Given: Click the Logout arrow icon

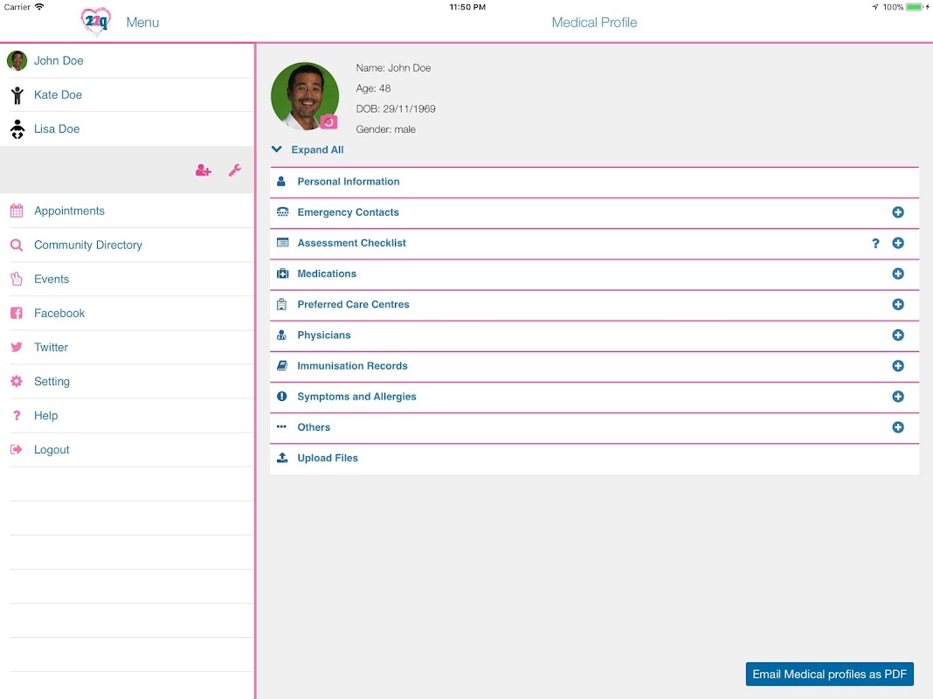Looking at the screenshot, I should pos(17,450).
